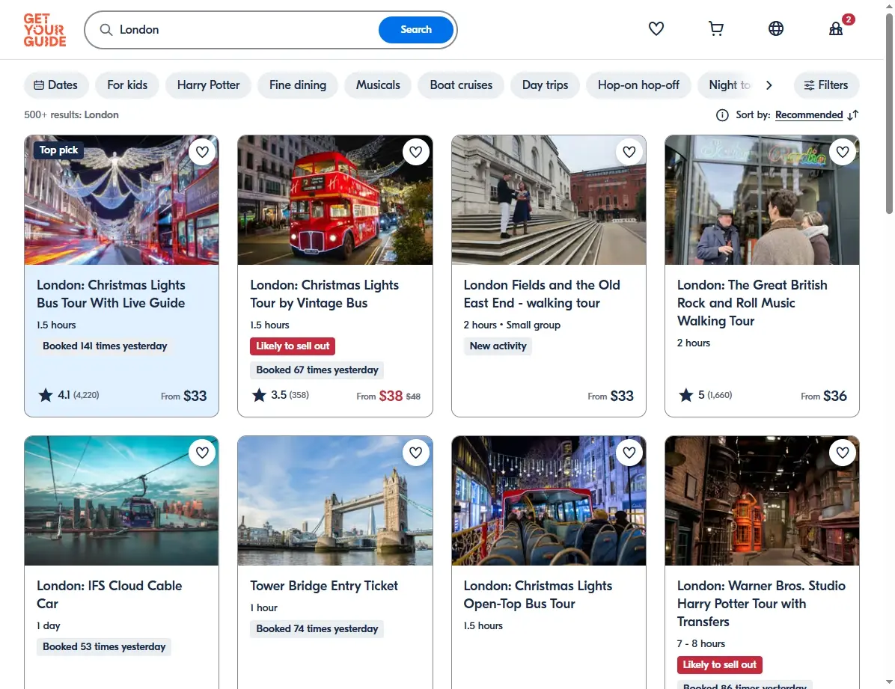The image size is (895, 689).
Task: Click the red vintage bus photo
Action: click(335, 200)
